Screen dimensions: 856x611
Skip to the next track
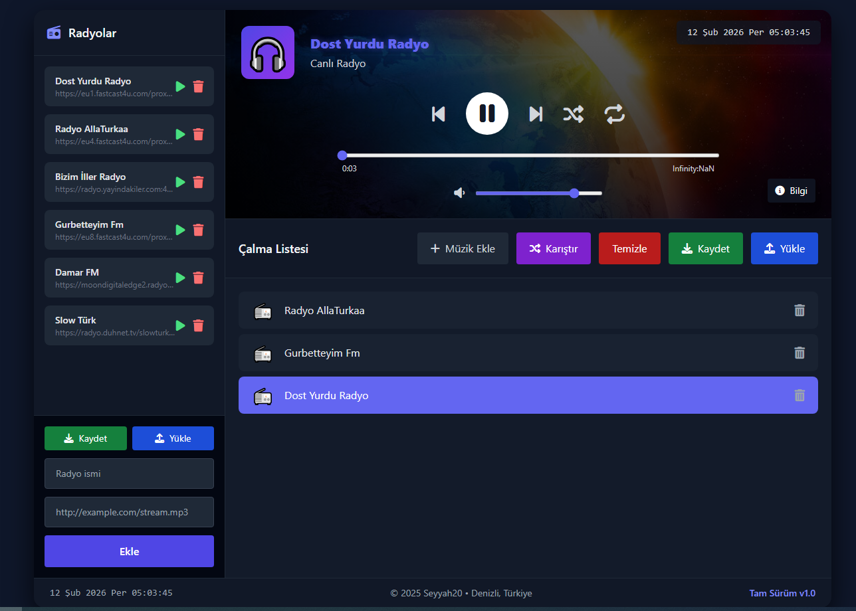tap(536, 114)
